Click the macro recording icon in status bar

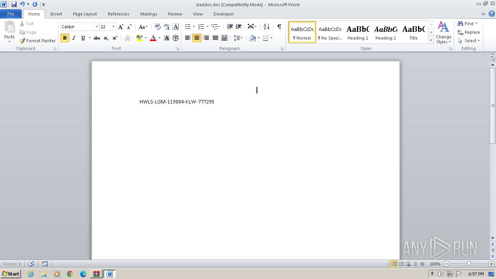click(x=45, y=264)
